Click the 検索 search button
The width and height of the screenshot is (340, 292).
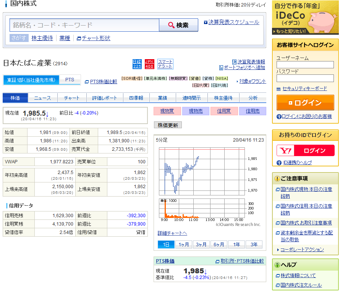click(179, 25)
